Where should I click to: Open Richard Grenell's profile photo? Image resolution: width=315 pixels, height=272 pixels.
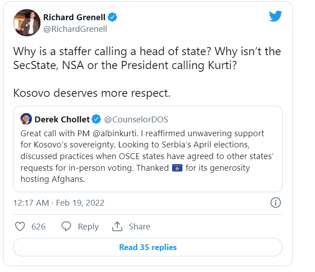(x=27, y=23)
